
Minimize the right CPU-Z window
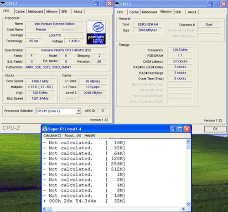[x=210, y=4]
